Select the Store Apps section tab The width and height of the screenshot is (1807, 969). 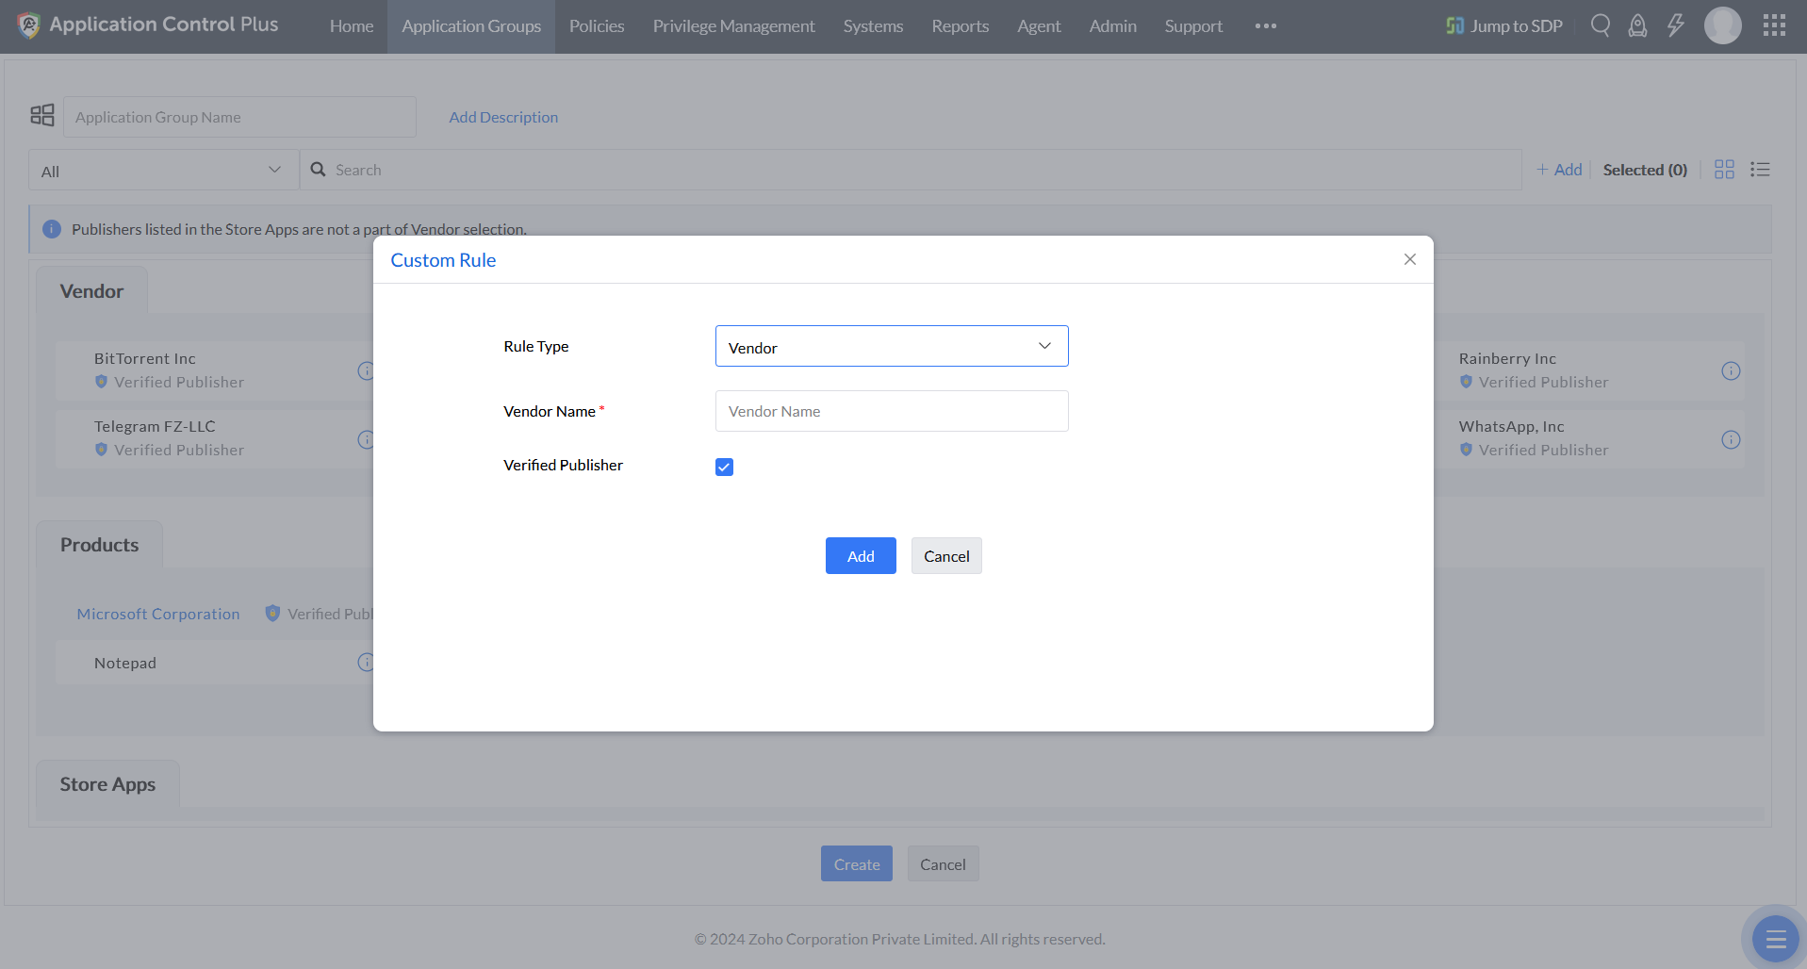click(107, 784)
